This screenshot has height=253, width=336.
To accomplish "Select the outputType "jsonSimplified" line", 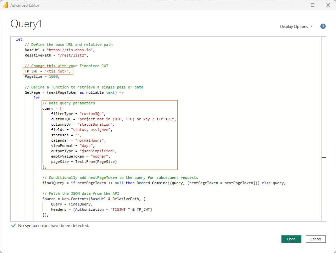I will tap(84, 151).
